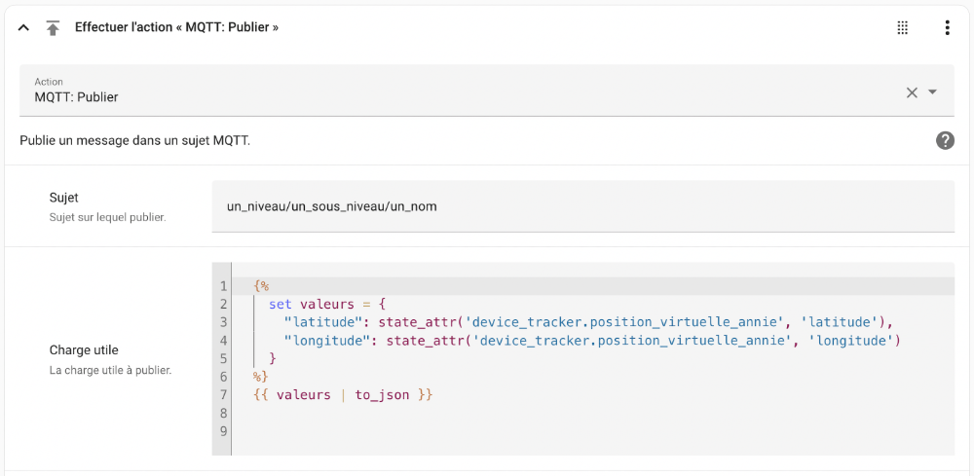Click the "longitude" key in the payload code
The height and width of the screenshot is (476, 974).
click(327, 340)
